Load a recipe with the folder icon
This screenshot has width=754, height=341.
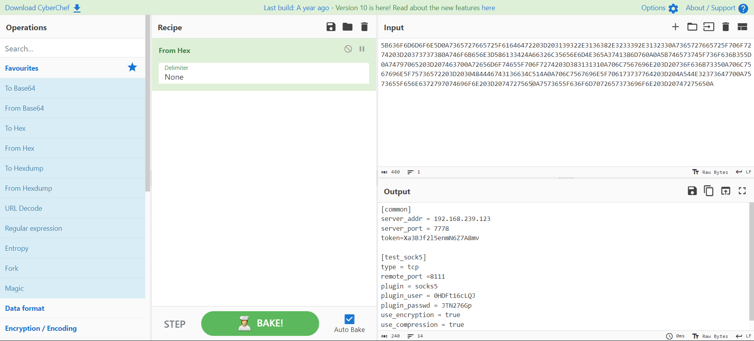point(348,27)
